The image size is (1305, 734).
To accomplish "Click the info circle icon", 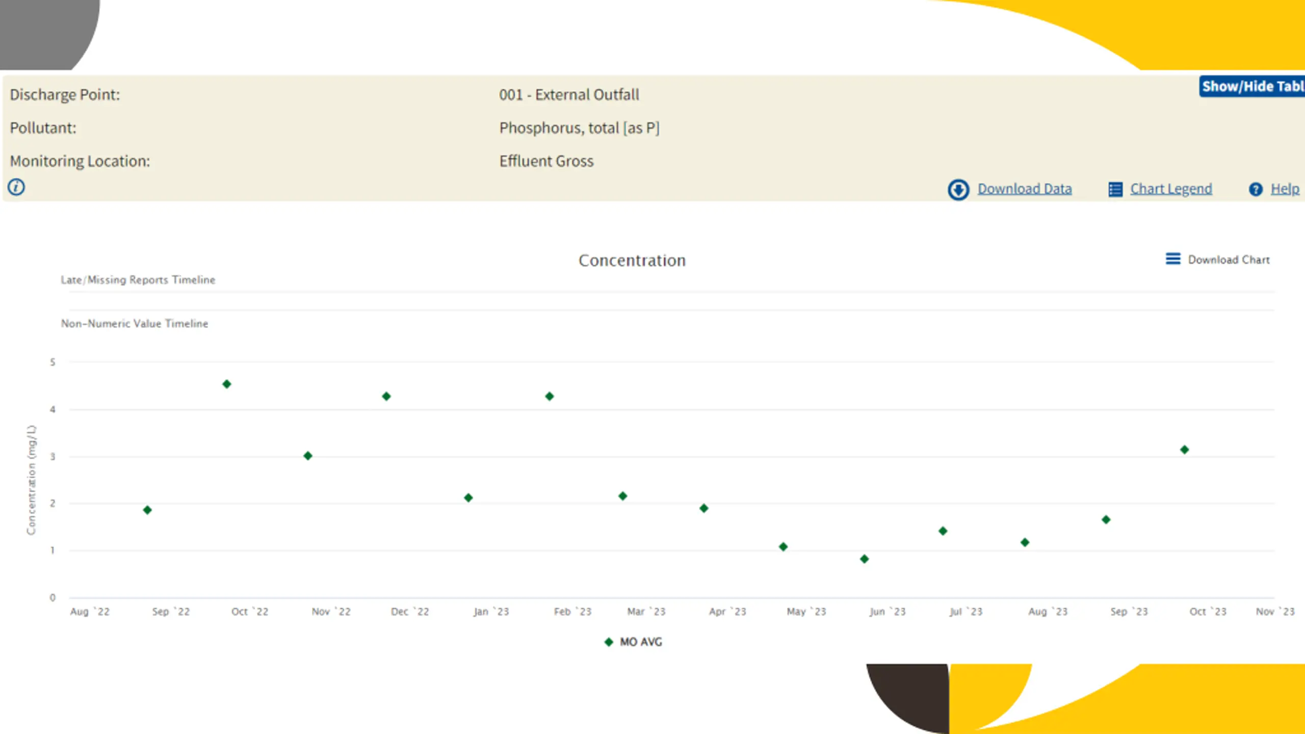I will 16,187.
